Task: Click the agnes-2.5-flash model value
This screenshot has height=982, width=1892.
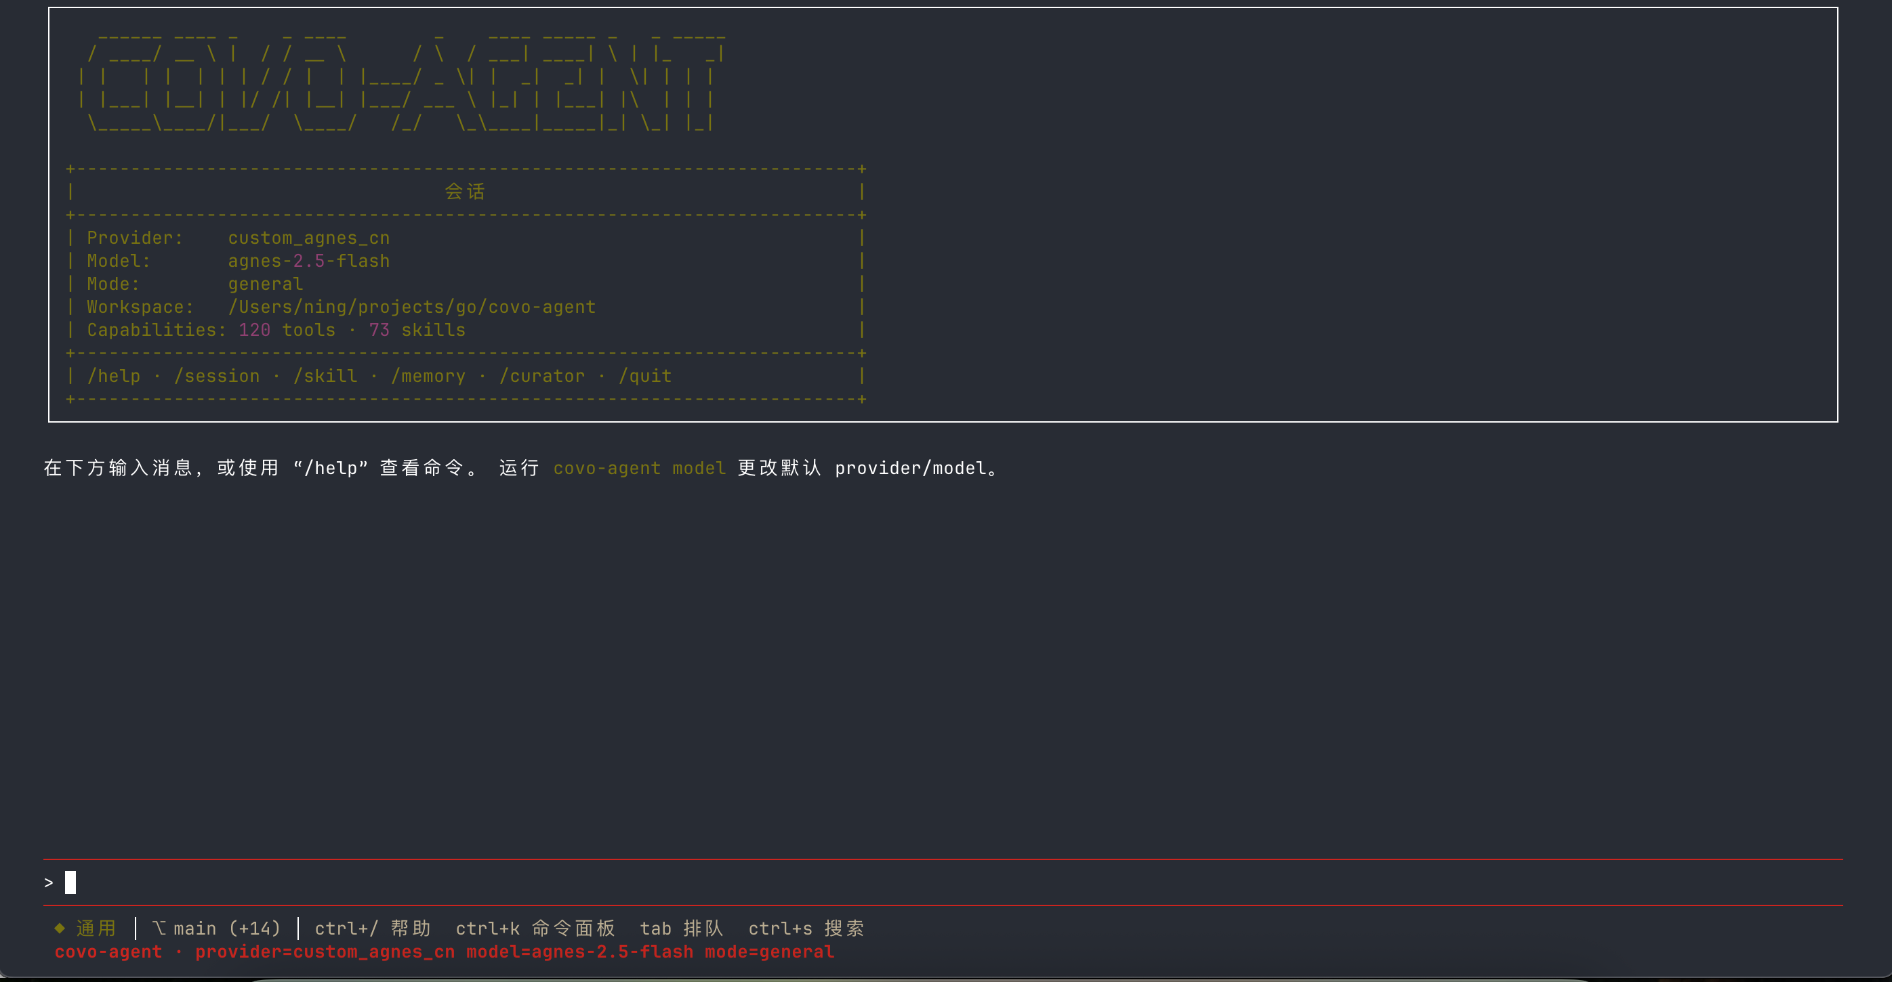Action: coord(308,261)
